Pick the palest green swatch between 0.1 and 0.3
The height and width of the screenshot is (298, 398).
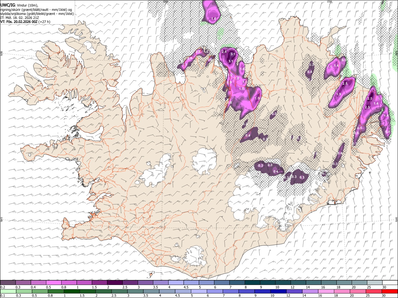pos(8,291)
